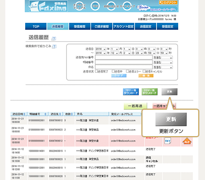Switch to the 受信履歴 tab
Image resolution: width=205 pixels, height=180 pixels.
80,26
